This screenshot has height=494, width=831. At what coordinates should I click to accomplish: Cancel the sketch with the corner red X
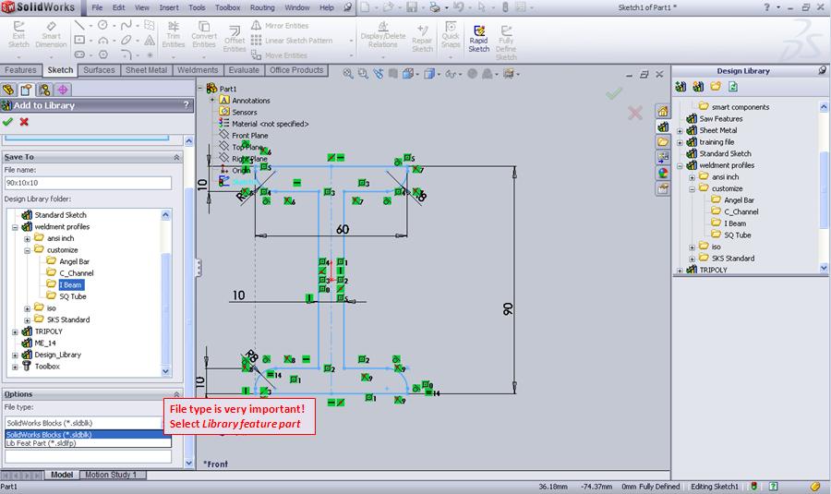tap(635, 113)
